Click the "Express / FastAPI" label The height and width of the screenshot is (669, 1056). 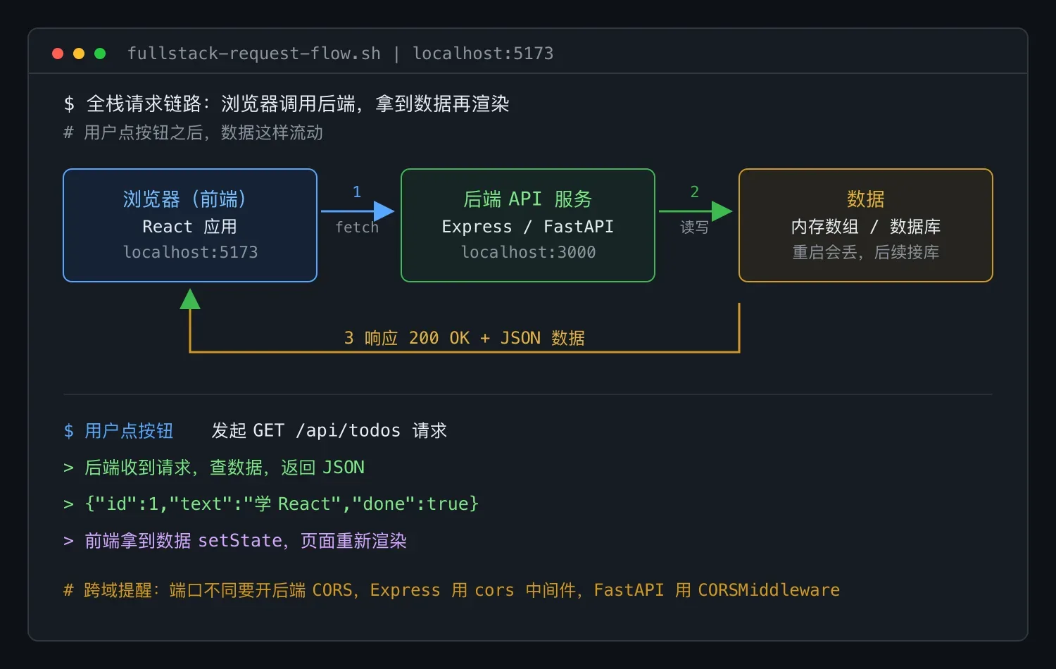[x=528, y=227]
